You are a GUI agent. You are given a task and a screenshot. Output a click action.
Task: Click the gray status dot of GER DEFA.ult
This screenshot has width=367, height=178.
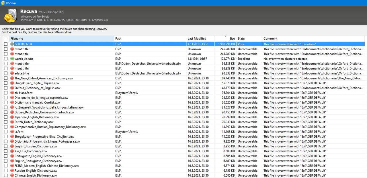(12, 44)
